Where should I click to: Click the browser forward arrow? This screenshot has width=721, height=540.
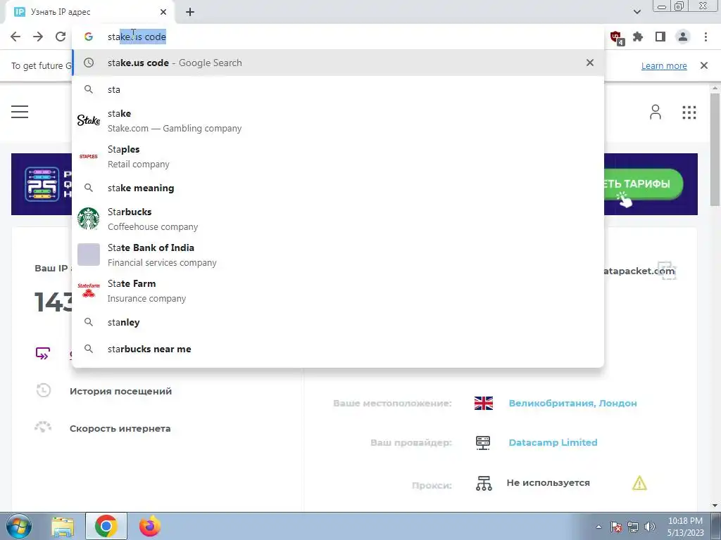[38, 37]
